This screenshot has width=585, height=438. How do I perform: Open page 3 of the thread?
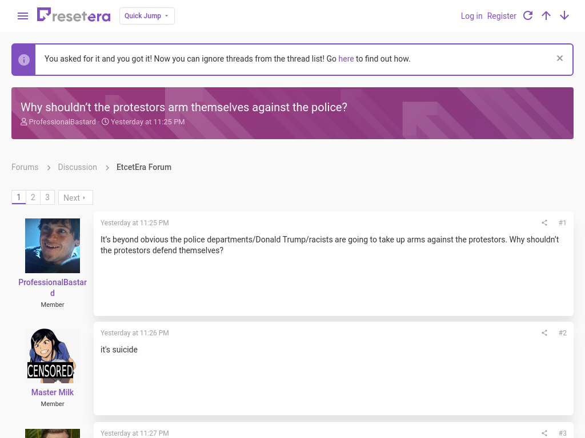tap(47, 197)
